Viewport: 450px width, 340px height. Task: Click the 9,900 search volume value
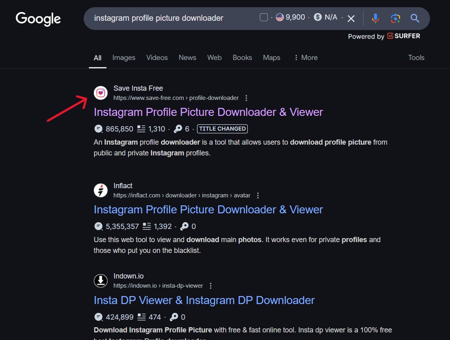pyautogui.click(x=295, y=17)
